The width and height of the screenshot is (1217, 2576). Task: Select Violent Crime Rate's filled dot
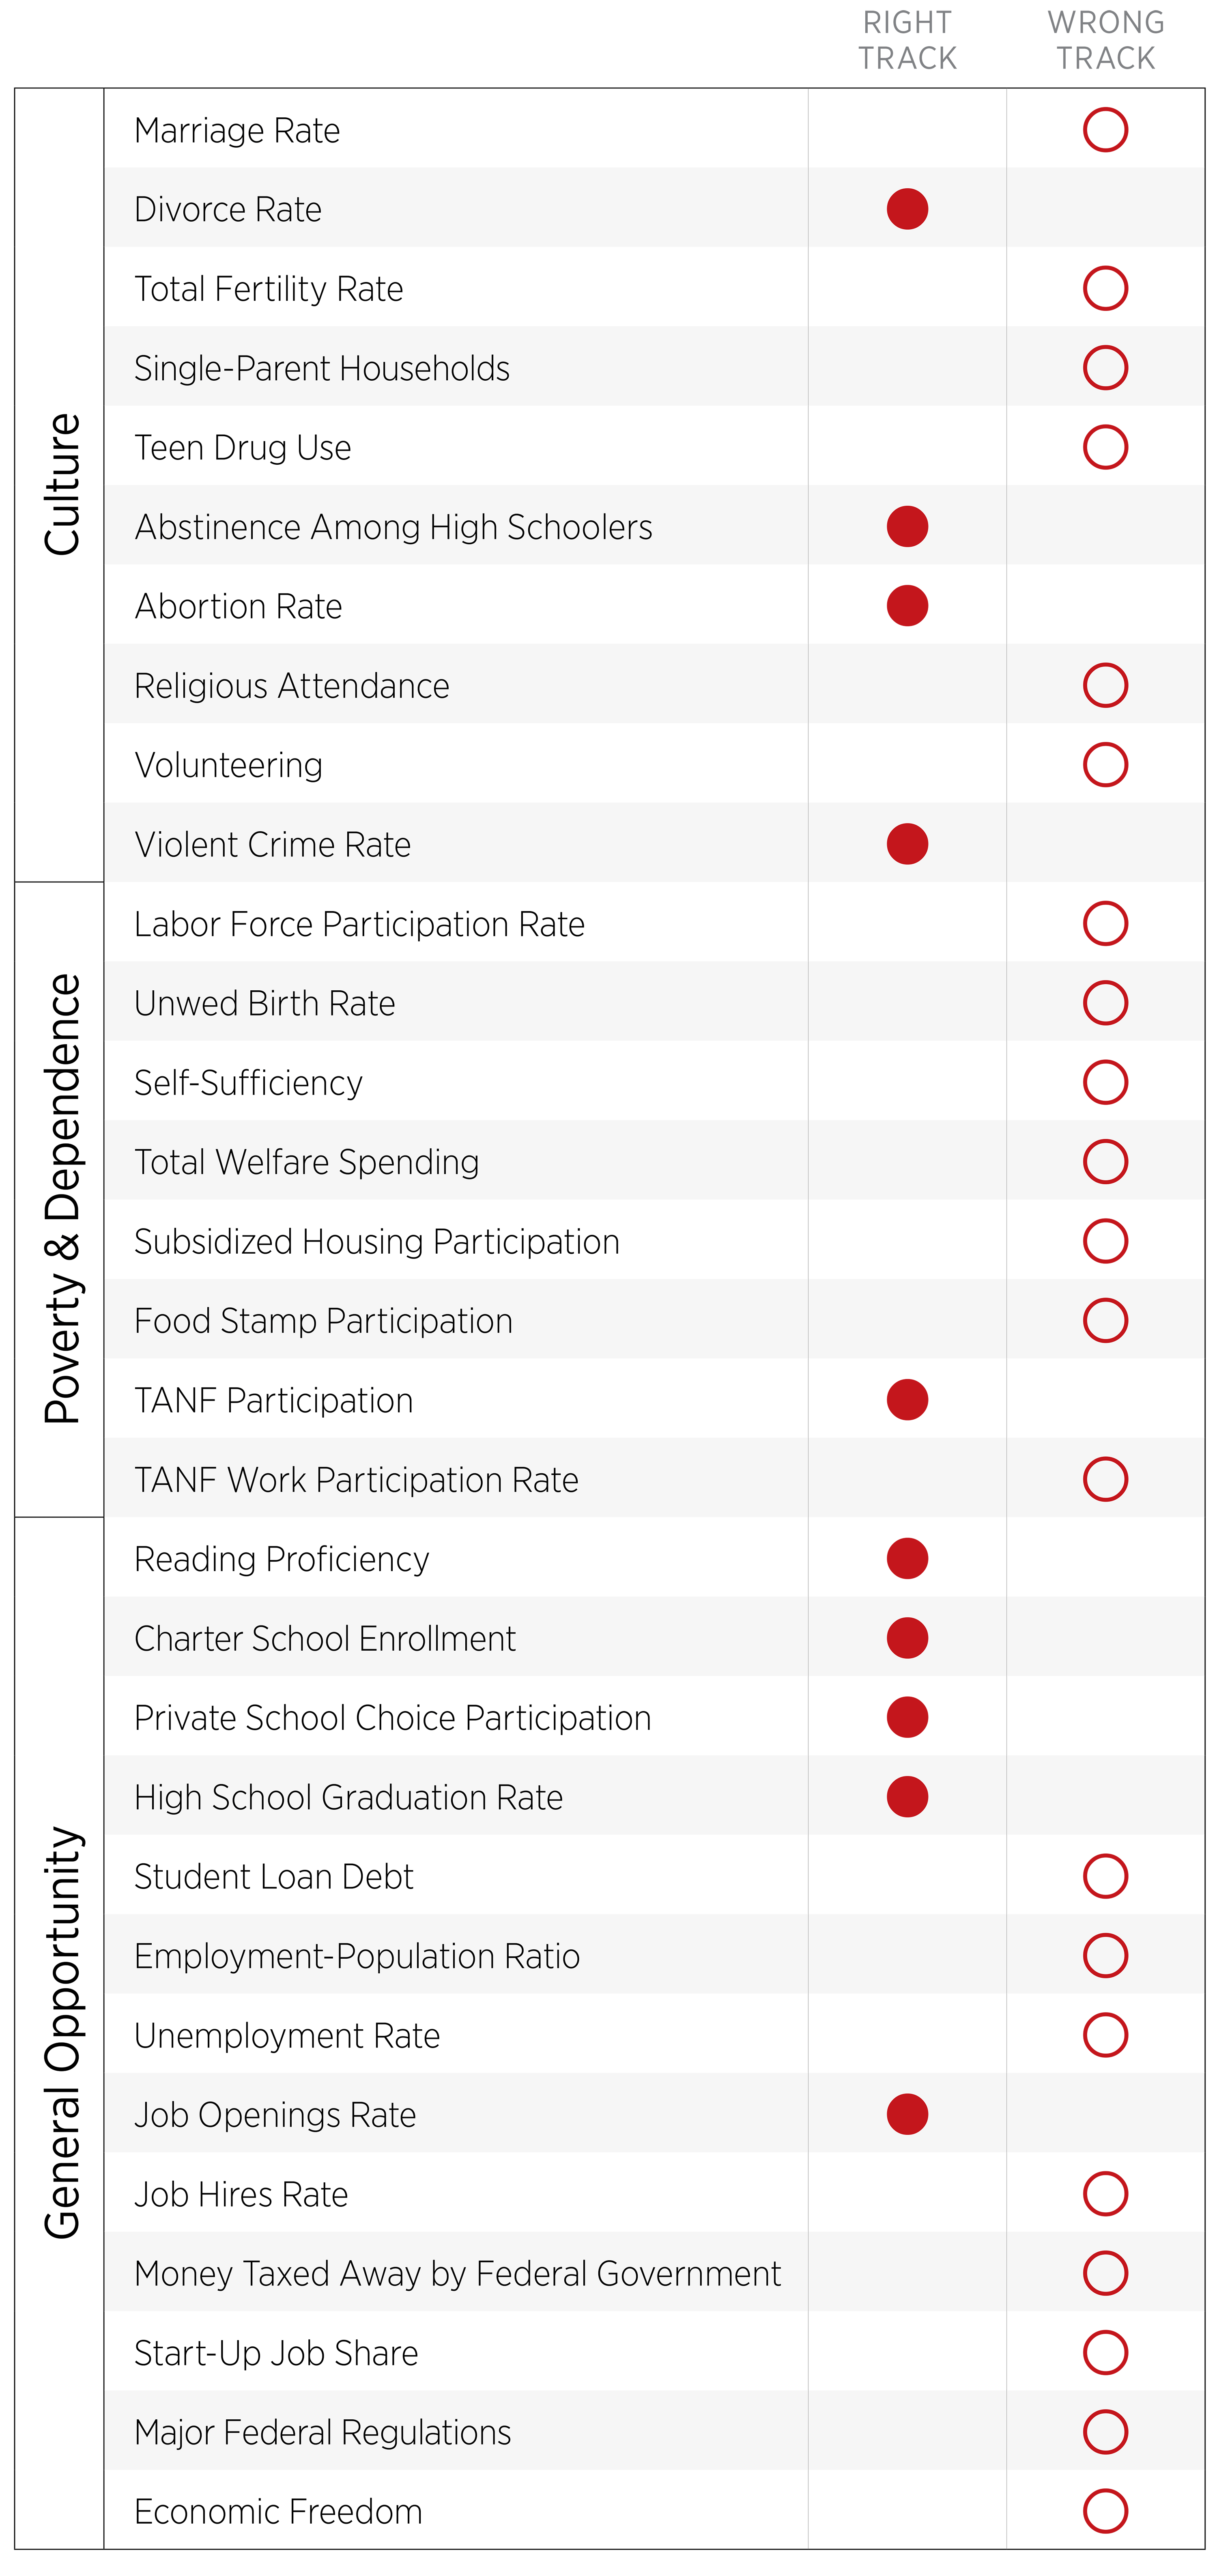[906, 844]
